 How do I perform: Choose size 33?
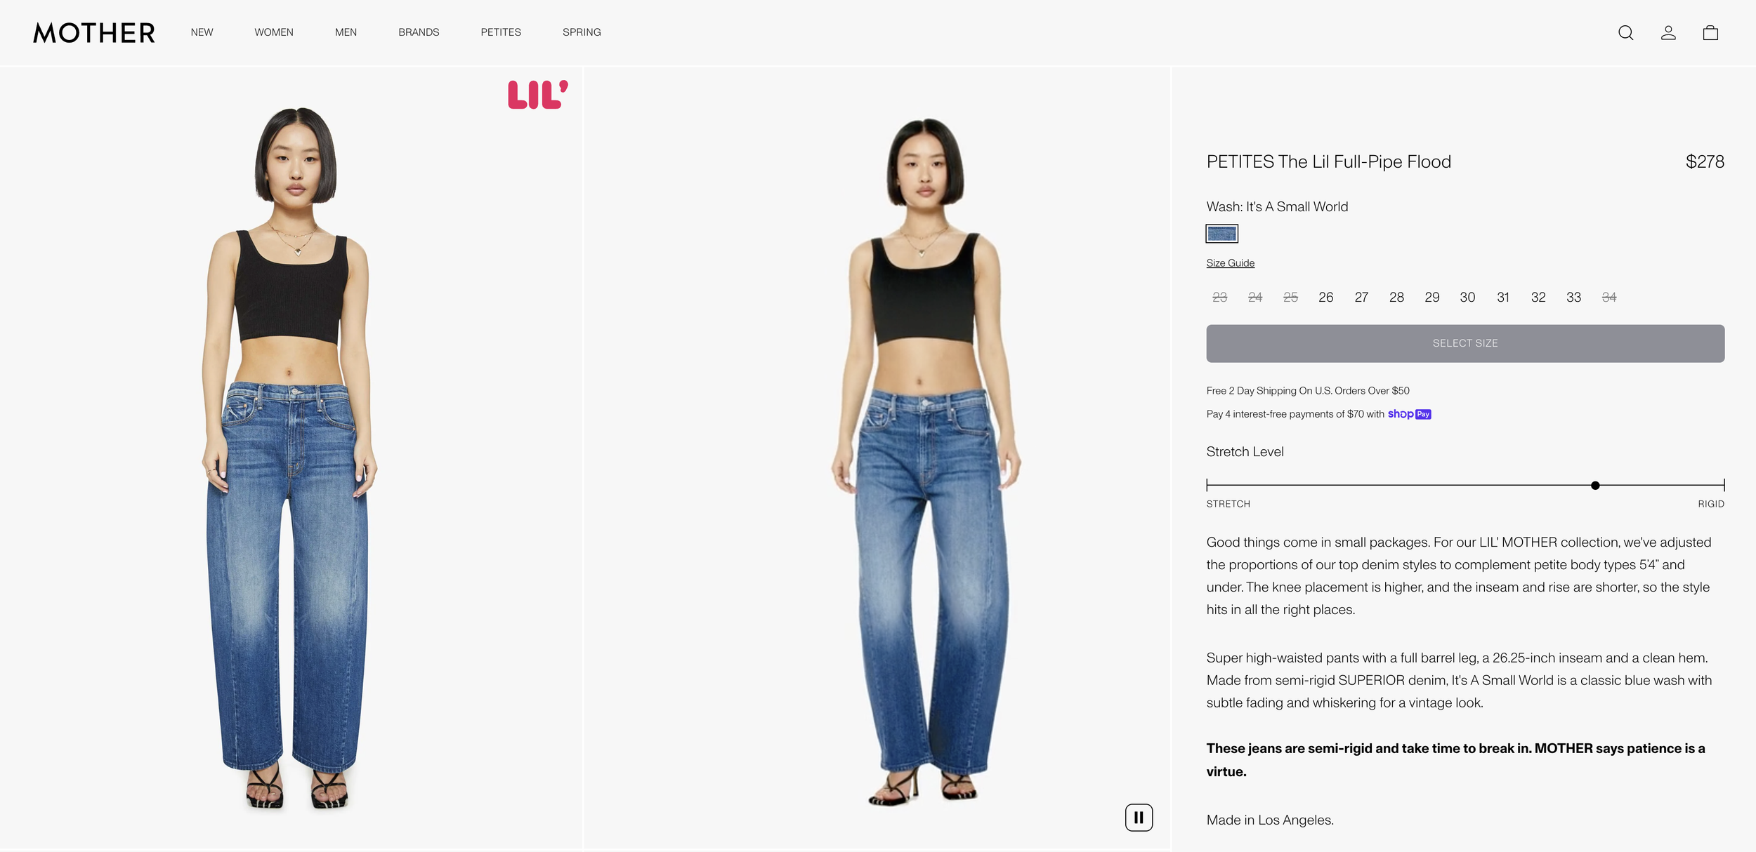pos(1573,298)
